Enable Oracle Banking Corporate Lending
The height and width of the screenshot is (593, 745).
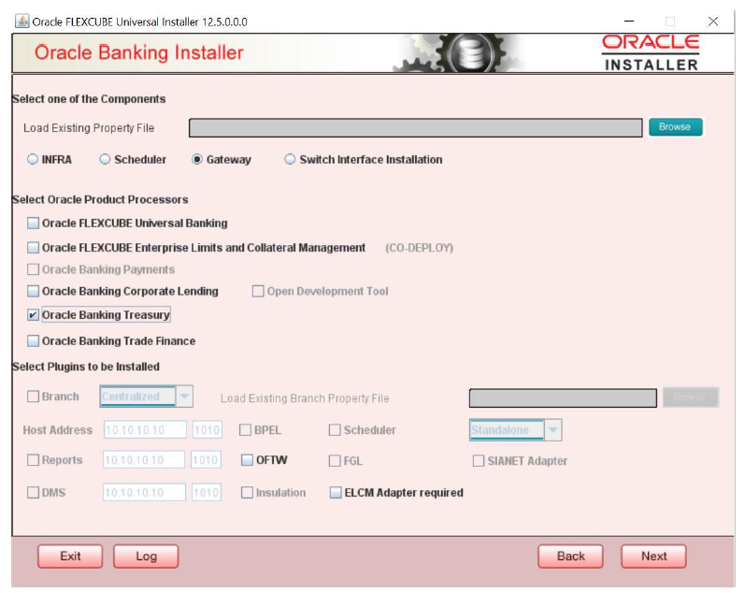pos(33,291)
